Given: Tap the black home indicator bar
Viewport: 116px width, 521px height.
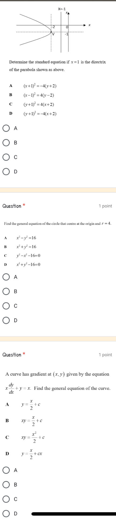Looking at the screenshot, I should (74, 514).
